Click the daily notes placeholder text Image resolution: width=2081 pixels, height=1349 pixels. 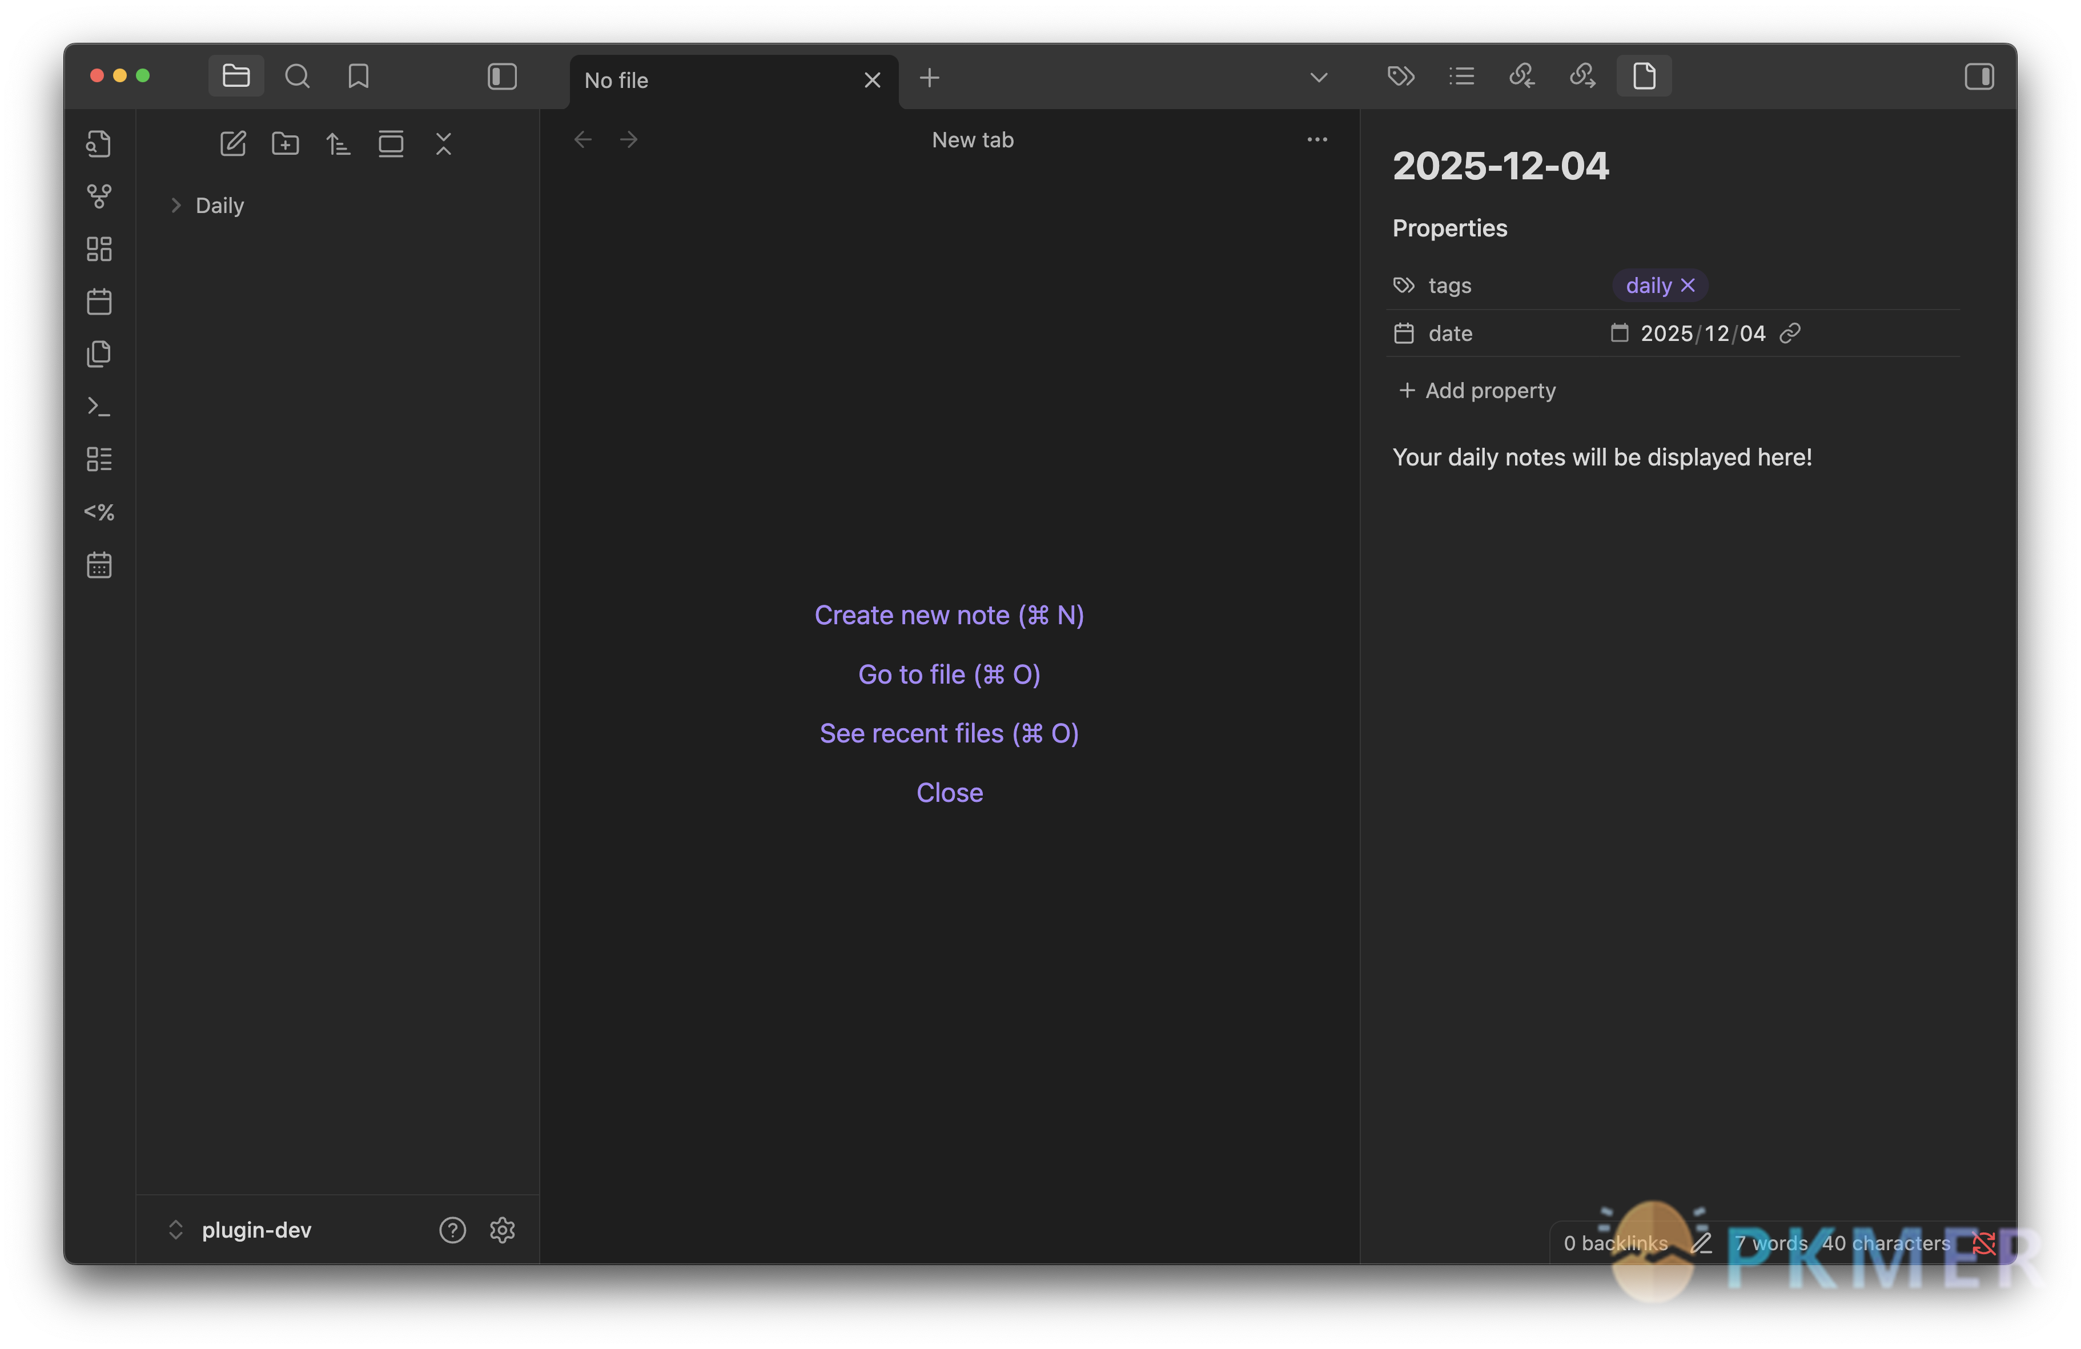[1602, 457]
